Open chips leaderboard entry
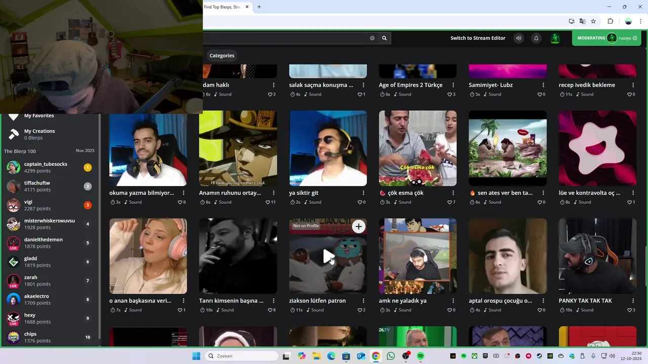Image resolution: width=648 pixels, height=364 pixels. click(x=50, y=337)
